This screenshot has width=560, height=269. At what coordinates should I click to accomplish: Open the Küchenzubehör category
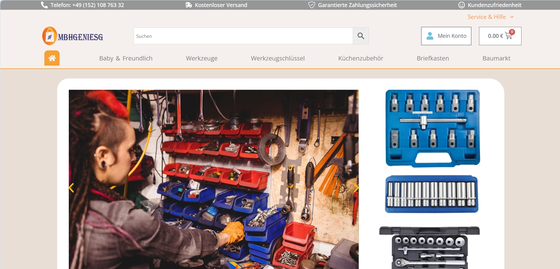pos(361,58)
